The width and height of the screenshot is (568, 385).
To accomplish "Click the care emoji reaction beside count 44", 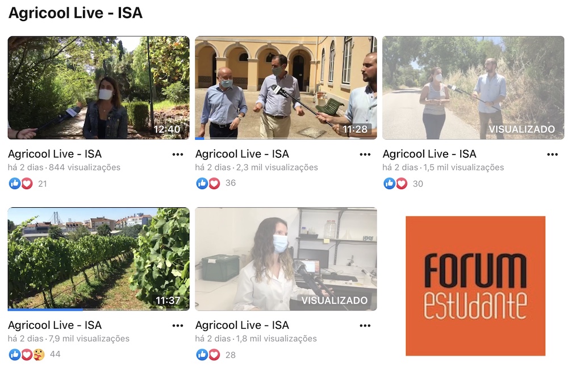I will pos(39,354).
